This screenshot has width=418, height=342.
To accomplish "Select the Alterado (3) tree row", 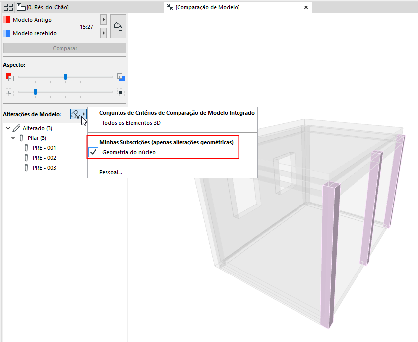I will (x=37, y=128).
